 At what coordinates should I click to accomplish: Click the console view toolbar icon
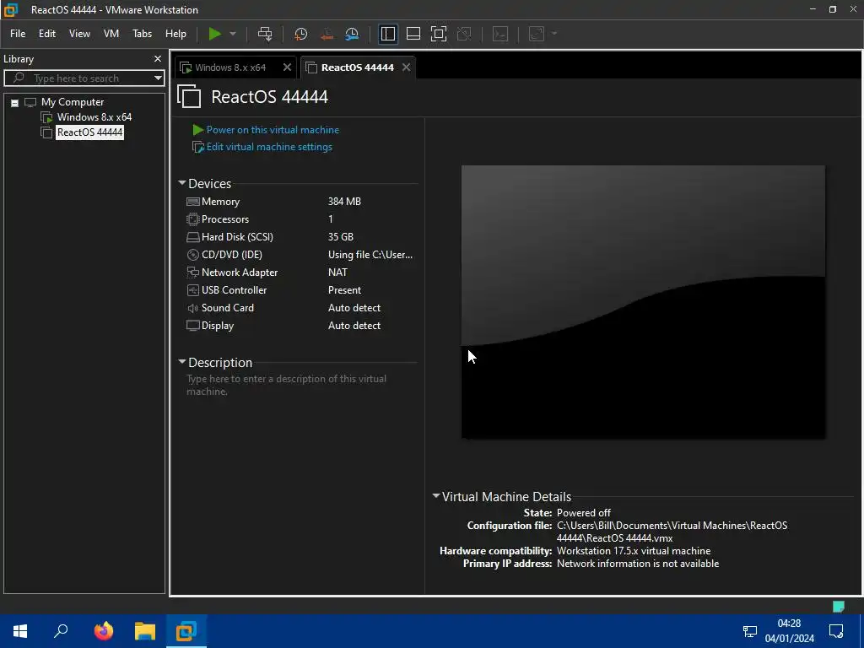click(499, 34)
